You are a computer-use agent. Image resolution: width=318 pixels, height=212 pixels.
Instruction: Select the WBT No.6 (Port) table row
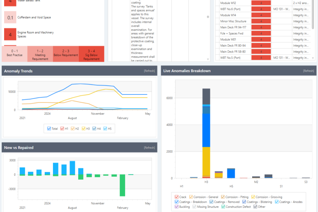(234, 9)
